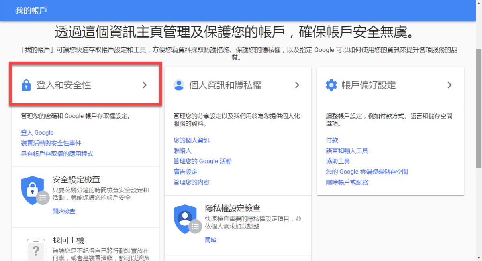Click the question-mark phone icon for 找回手機

pyautogui.click(x=36, y=250)
